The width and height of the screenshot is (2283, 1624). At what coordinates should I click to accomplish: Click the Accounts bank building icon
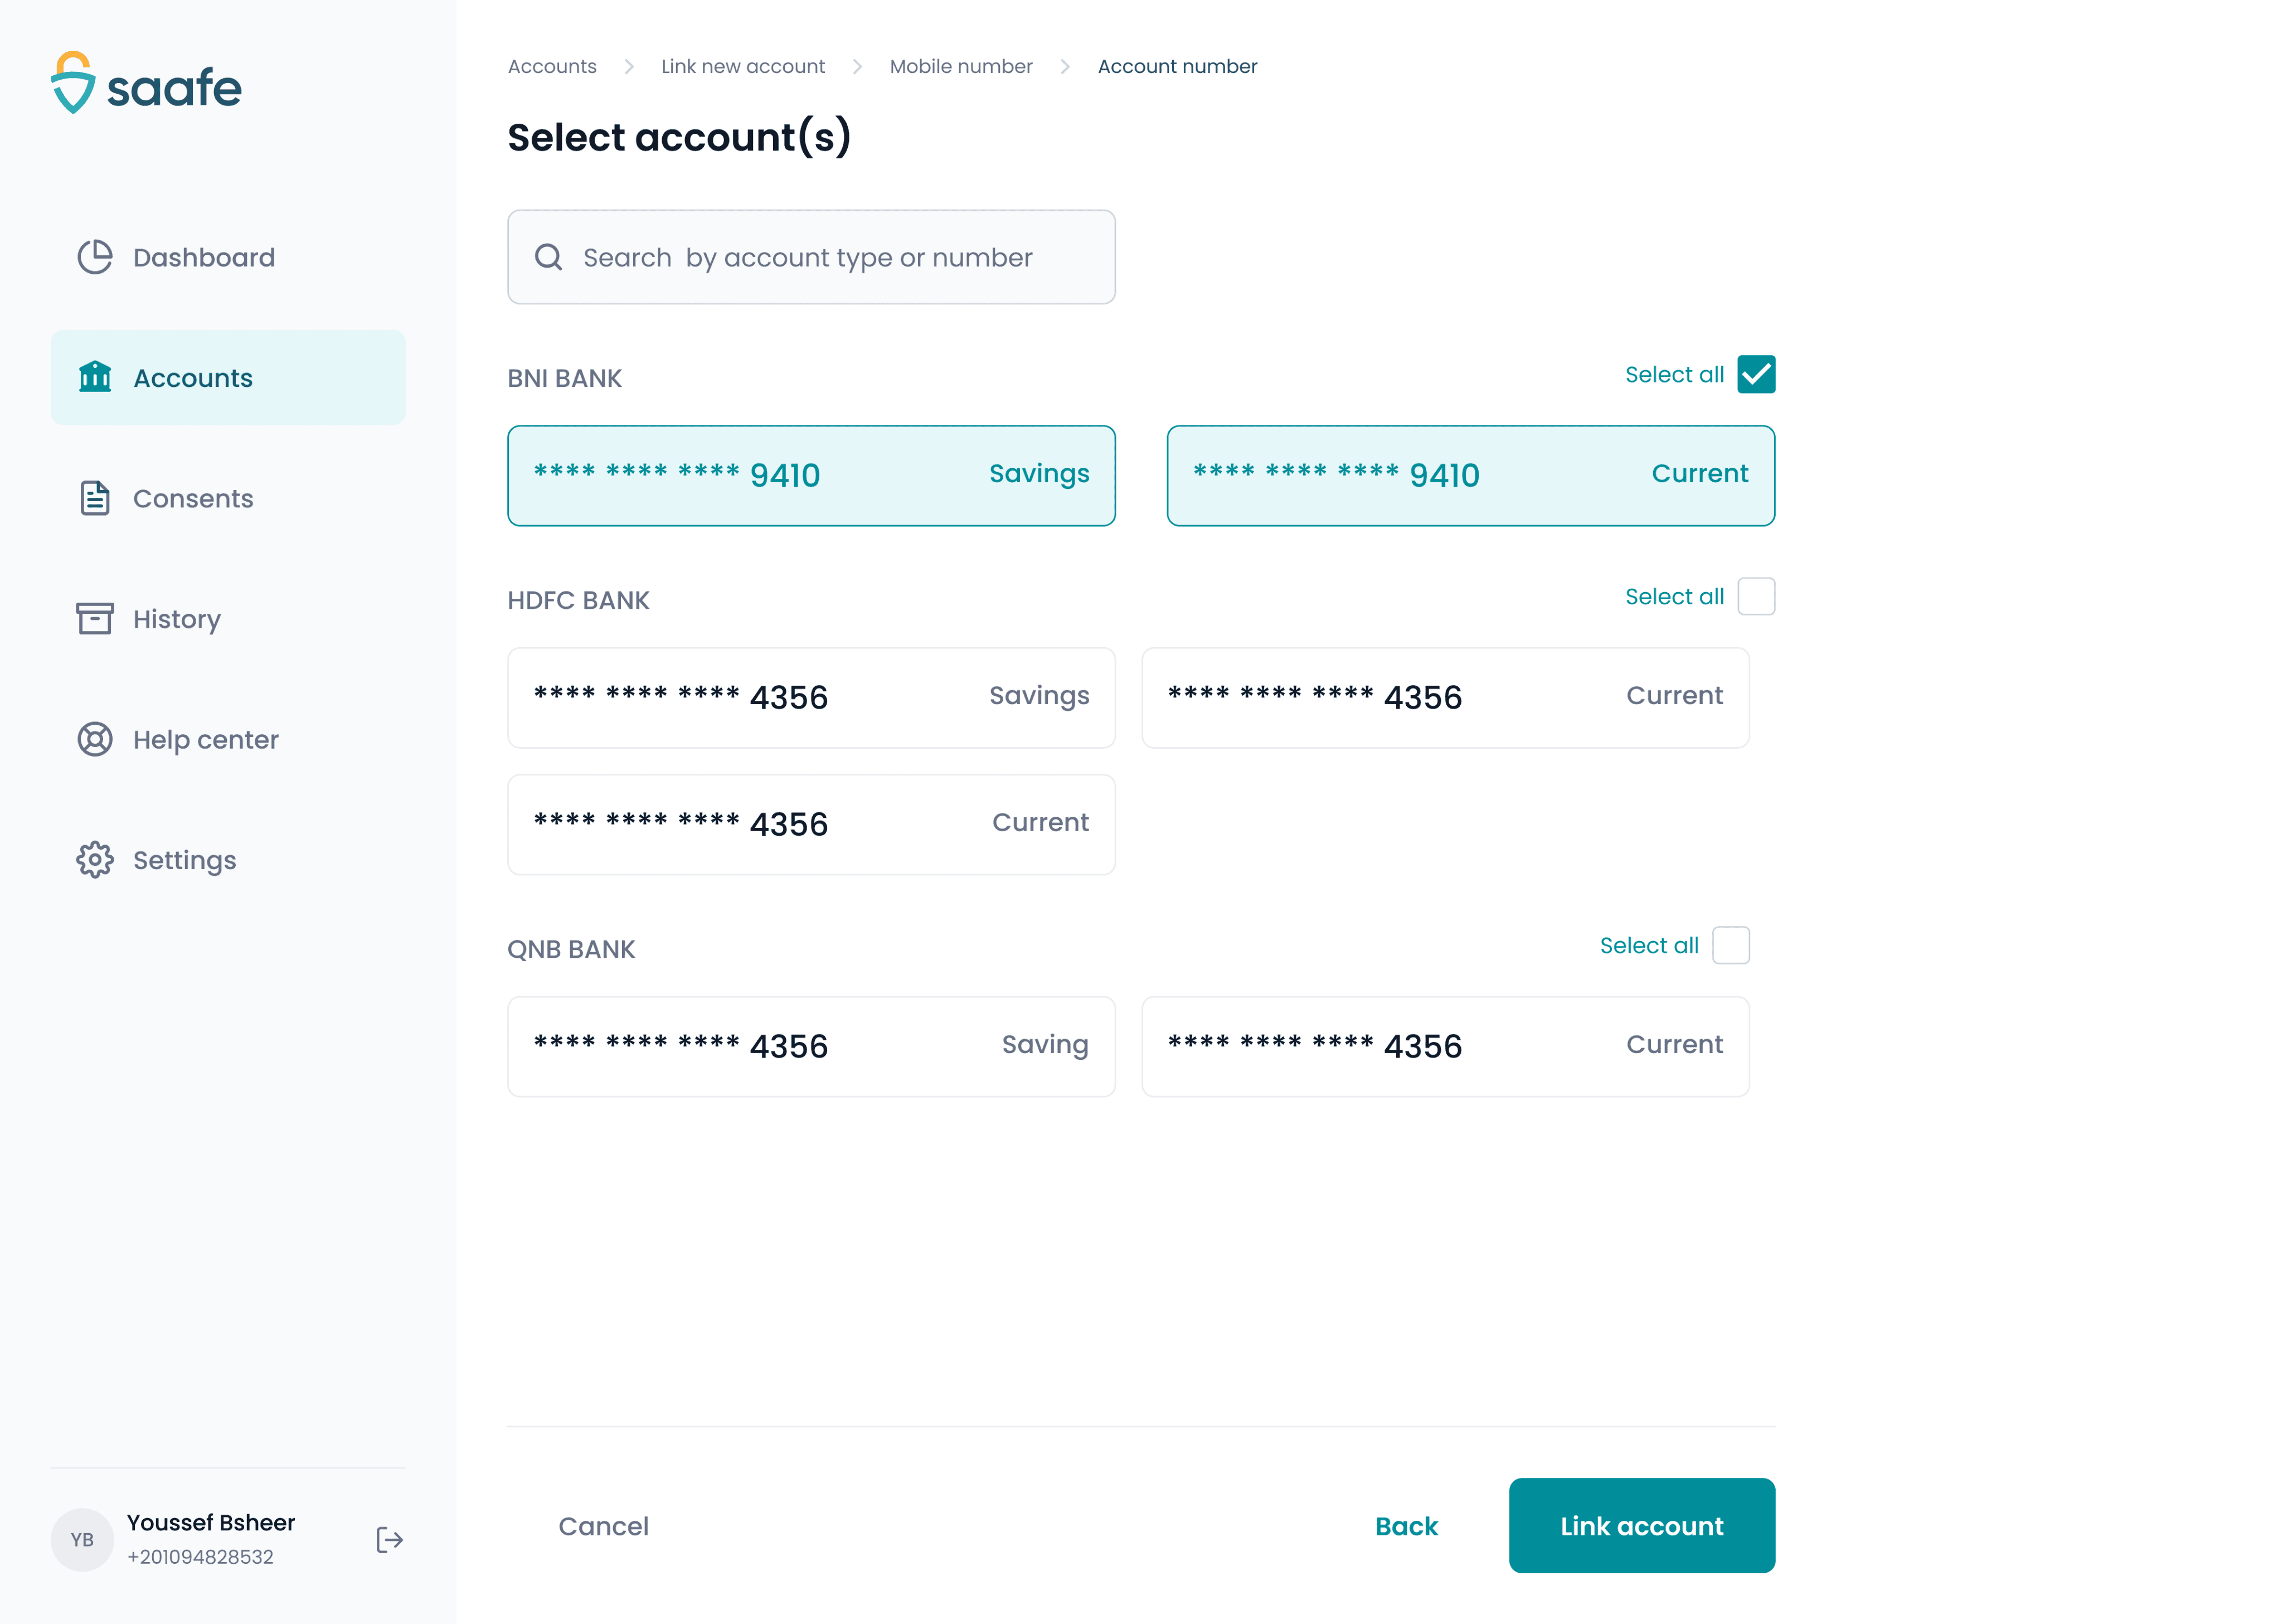(x=95, y=377)
